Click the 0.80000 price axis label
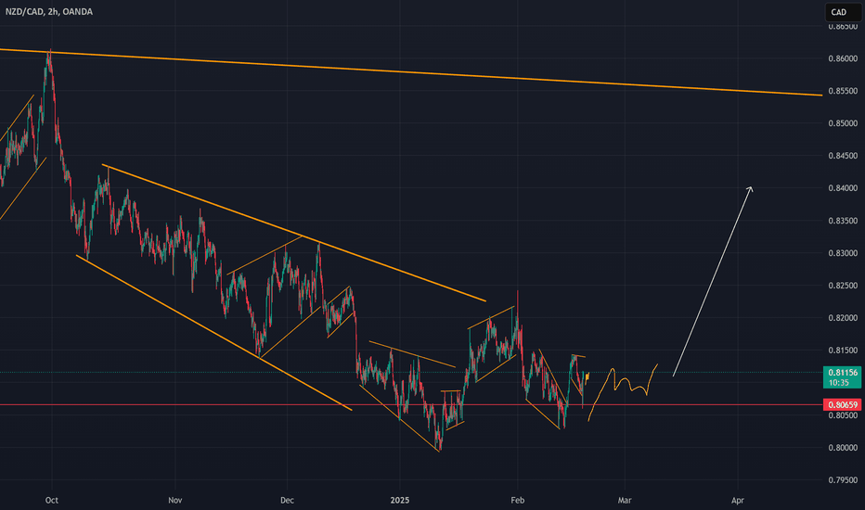 pyautogui.click(x=843, y=448)
